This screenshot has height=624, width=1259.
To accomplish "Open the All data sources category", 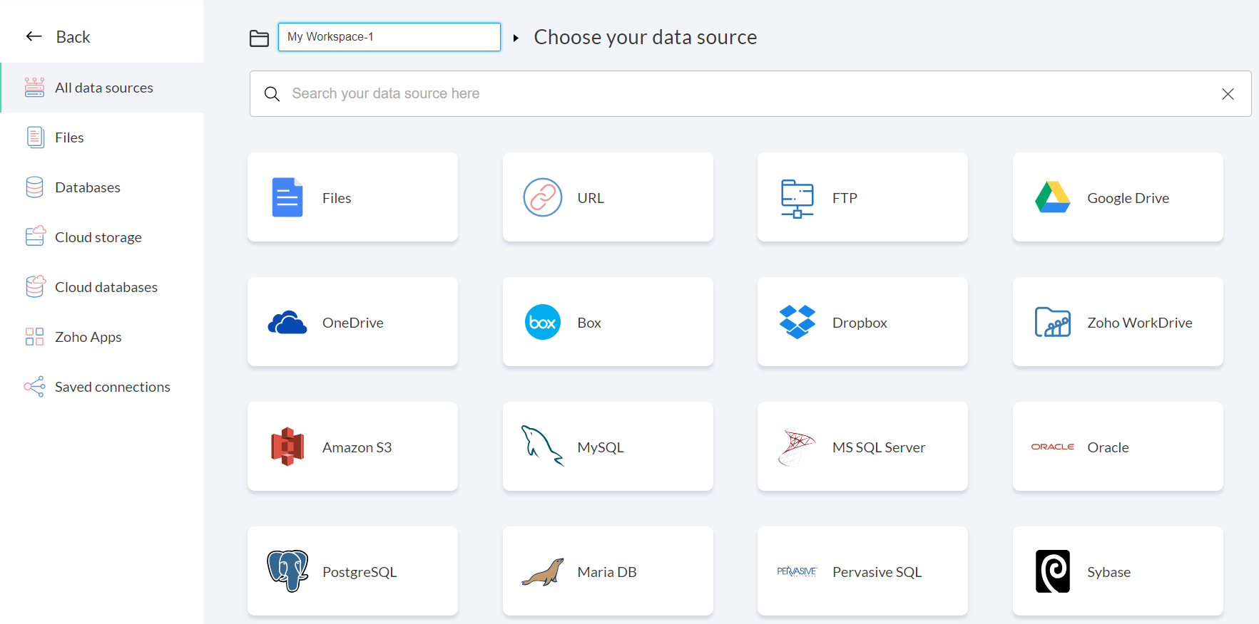I will [x=102, y=88].
